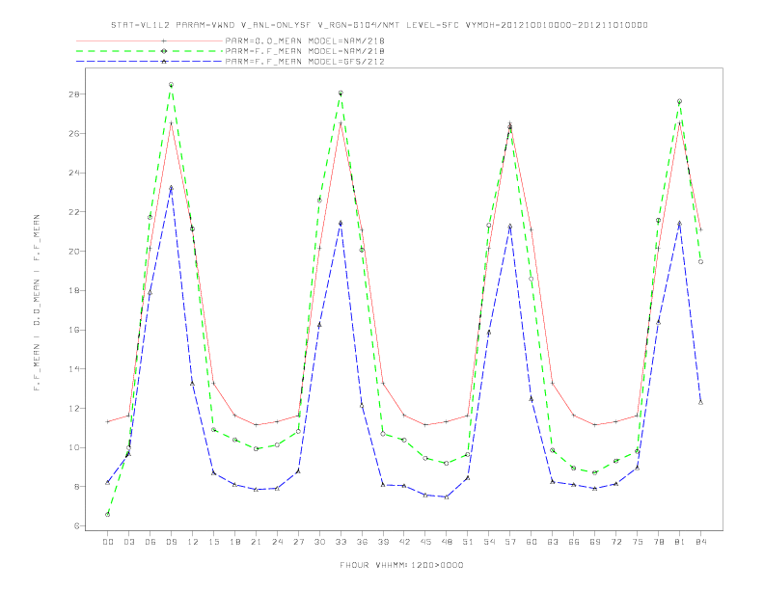The image size is (764, 590).
Task: Click the vertical y-axis label F.F_MEAN | O.O_MEAN
Action: (37, 303)
